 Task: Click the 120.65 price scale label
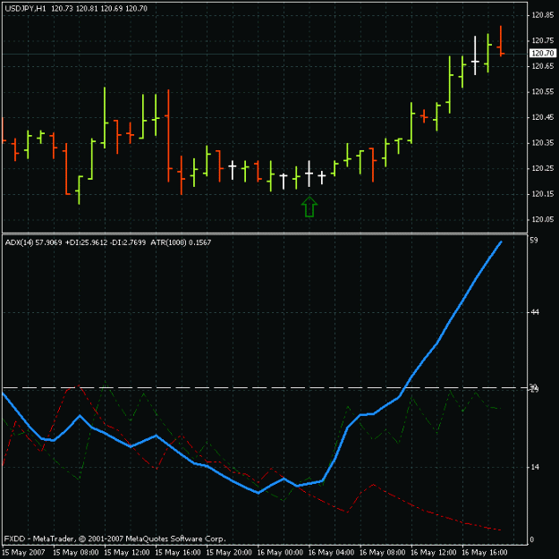click(x=543, y=66)
